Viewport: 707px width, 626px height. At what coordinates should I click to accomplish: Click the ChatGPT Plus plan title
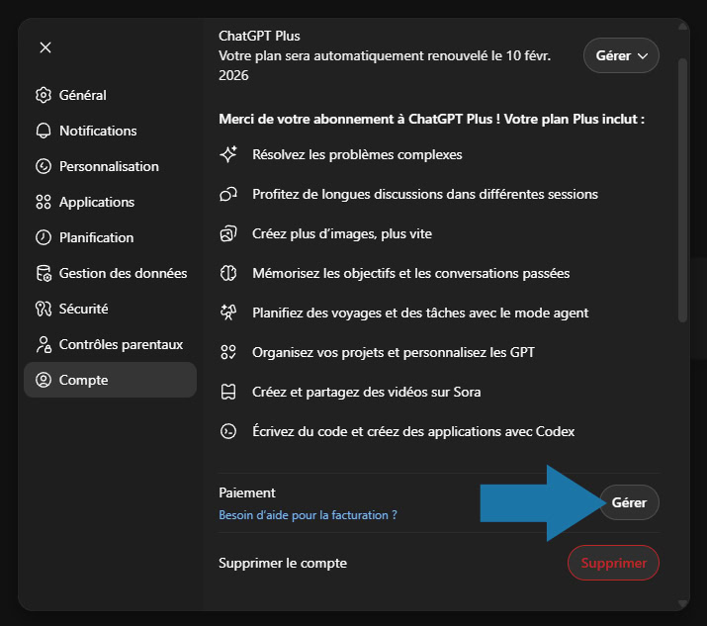point(259,36)
